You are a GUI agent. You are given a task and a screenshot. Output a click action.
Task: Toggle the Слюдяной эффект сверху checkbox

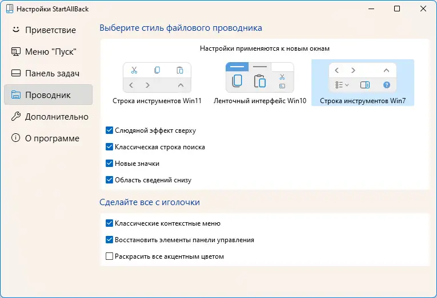click(110, 130)
